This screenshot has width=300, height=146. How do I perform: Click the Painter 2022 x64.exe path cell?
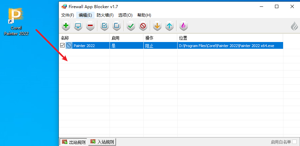230,46
